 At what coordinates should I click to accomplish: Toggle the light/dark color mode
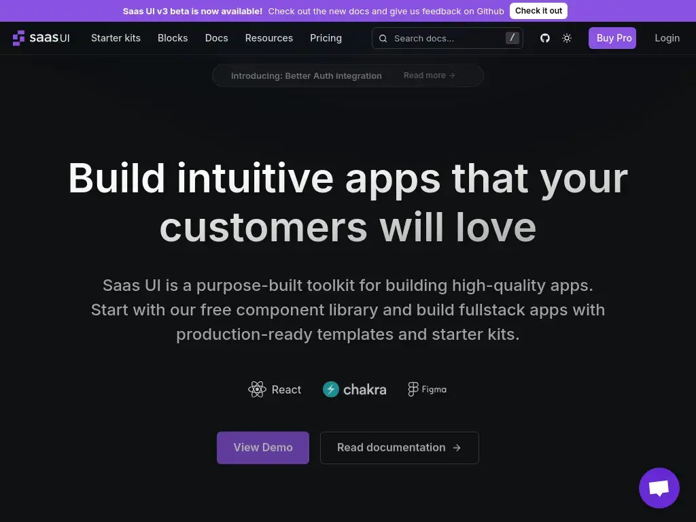click(567, 38)
